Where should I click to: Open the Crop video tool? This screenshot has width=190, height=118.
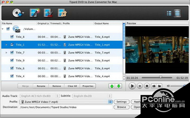62,13
